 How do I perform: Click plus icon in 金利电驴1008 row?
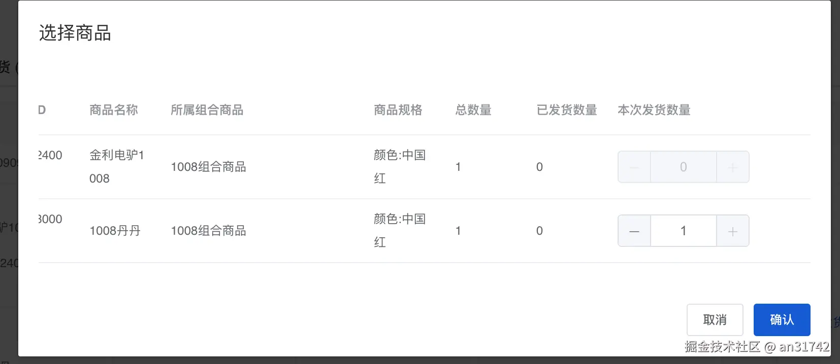(732, 167)
